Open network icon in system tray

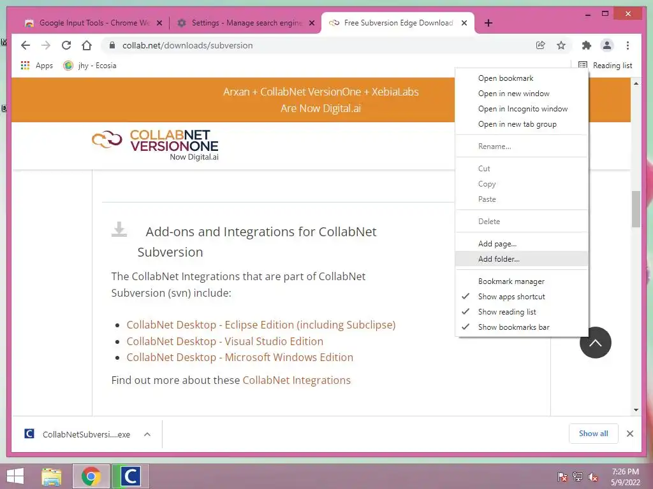tap(578, 476)
